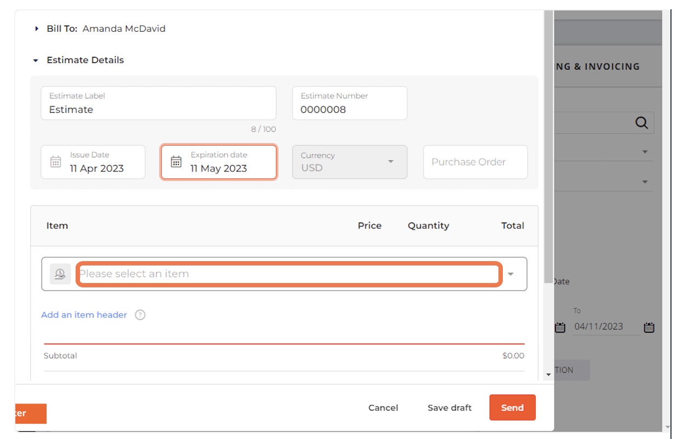Open Expiration date calendar icon
This screenshot has height=439, width=677.
[176, 162]
